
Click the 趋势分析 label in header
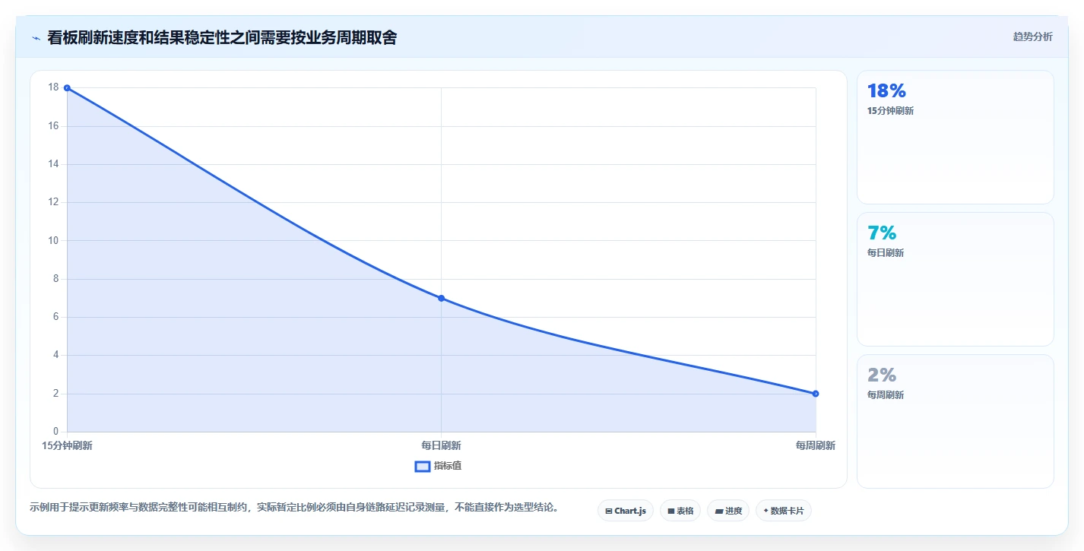click(x=1032, y=36)
